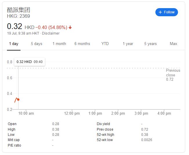Click the 12:00 pm axis label

point(72,113)
